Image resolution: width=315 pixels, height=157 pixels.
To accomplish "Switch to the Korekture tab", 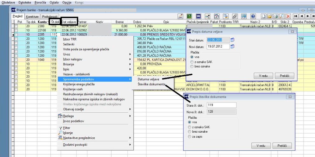I will 32,17.
